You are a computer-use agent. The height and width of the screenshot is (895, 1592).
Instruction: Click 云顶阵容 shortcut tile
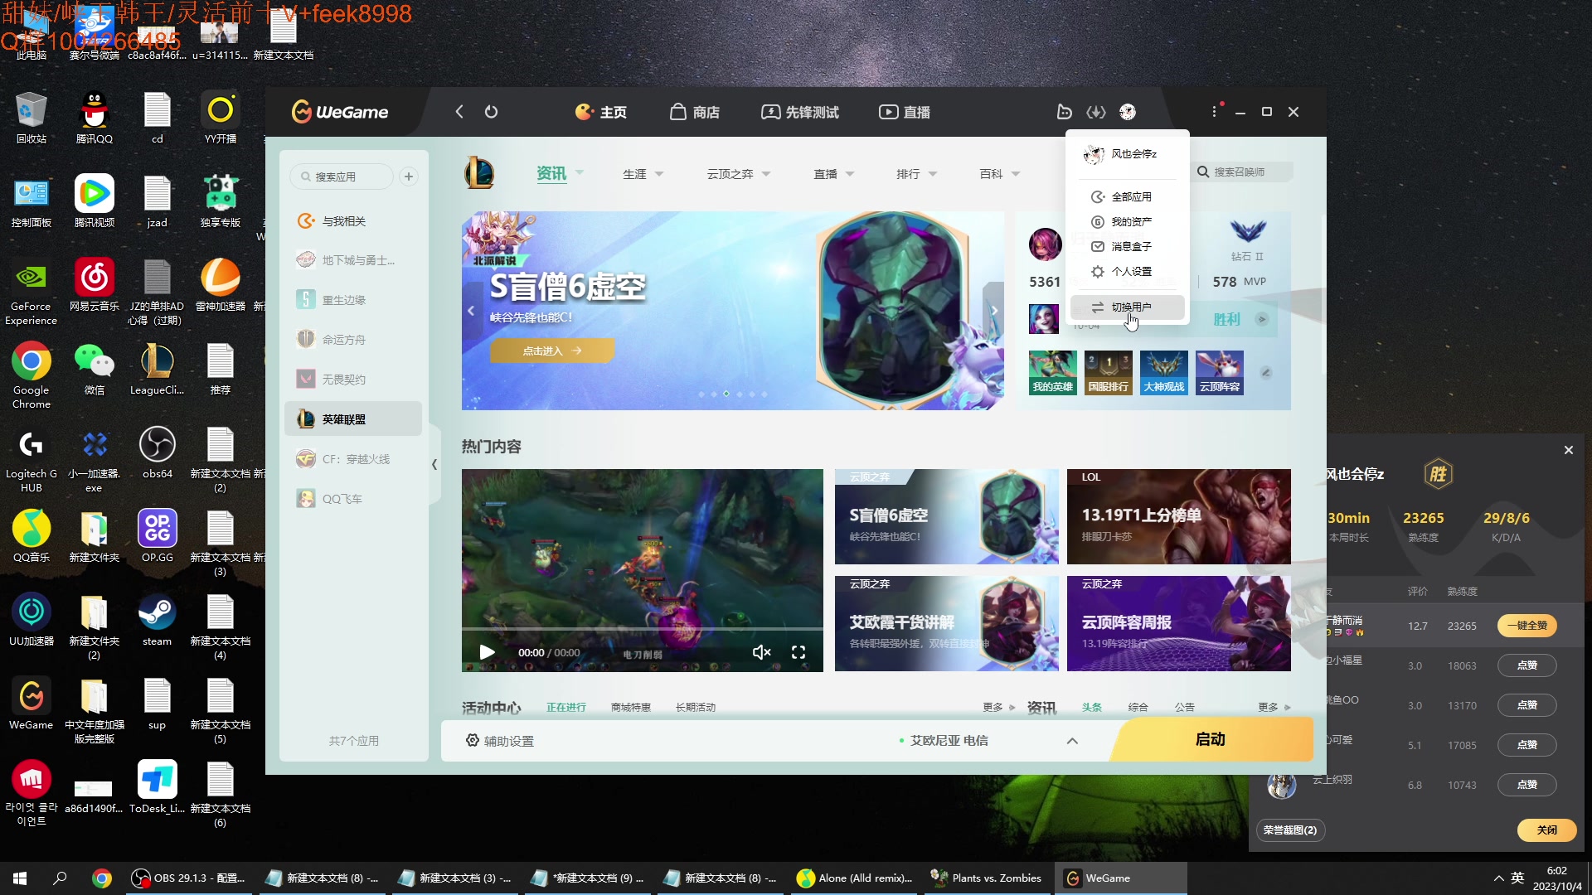pos(1220,372)
